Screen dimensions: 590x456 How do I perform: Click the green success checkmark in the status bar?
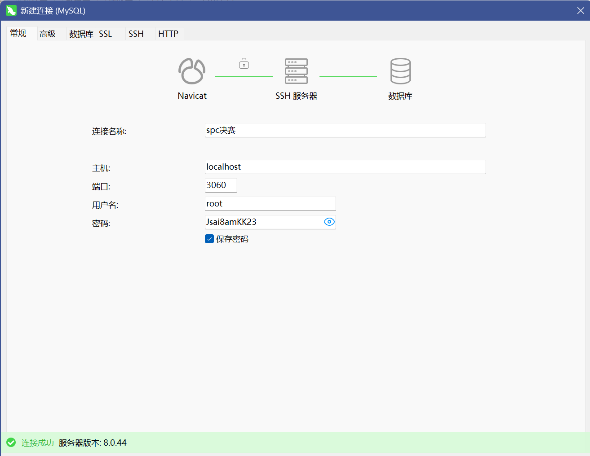11,443
